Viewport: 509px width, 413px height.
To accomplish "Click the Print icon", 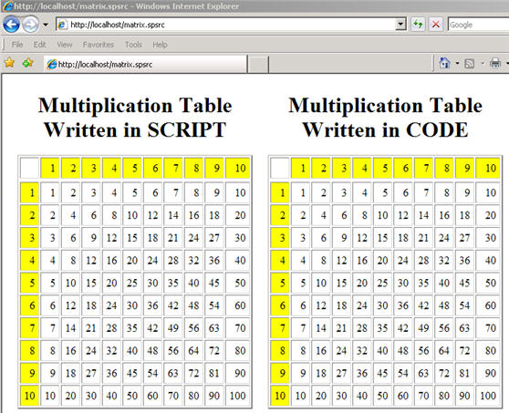I will [x=495, y=63].
